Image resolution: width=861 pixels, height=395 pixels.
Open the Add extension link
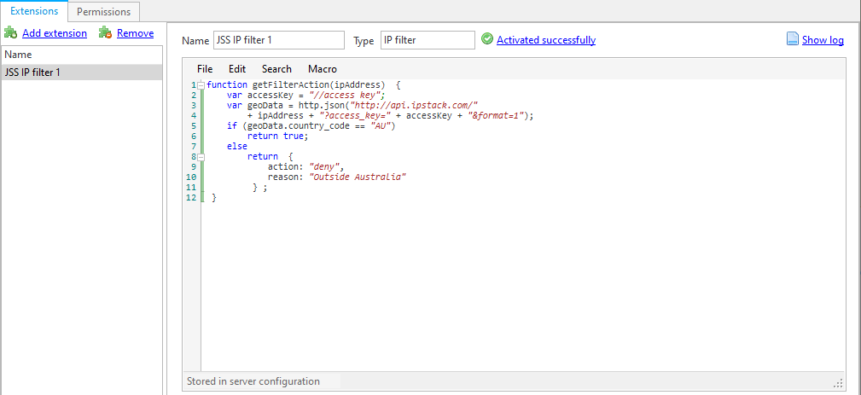pyautogui.click(x=55, y=33)
